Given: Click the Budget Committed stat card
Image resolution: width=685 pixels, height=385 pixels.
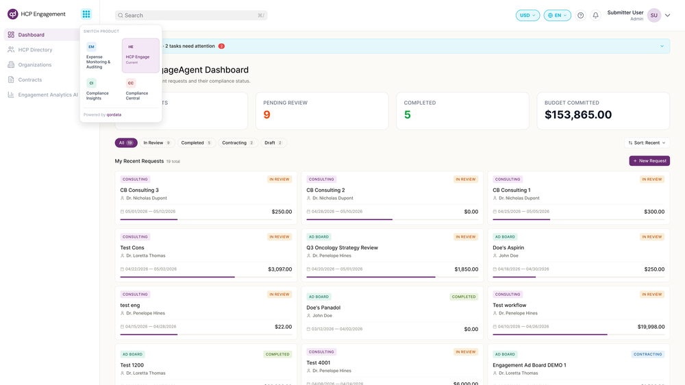Looking at the screenshot, I should [x=603, y=110].
